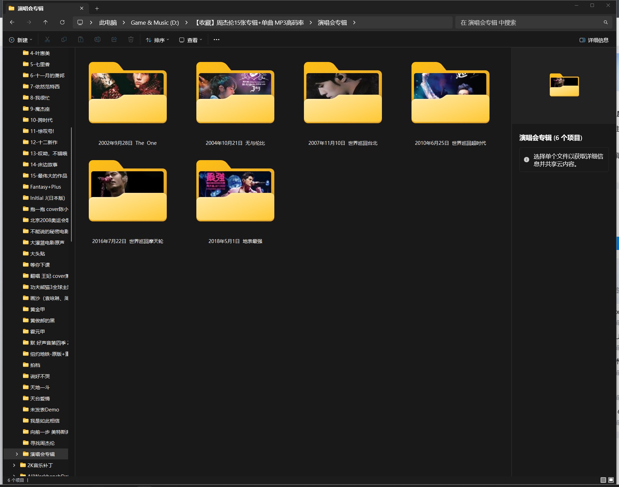Expand the 演唱会专辑 tree node chevron
The width and height of the screenshot is (619, 487).
tap(17, 454)
